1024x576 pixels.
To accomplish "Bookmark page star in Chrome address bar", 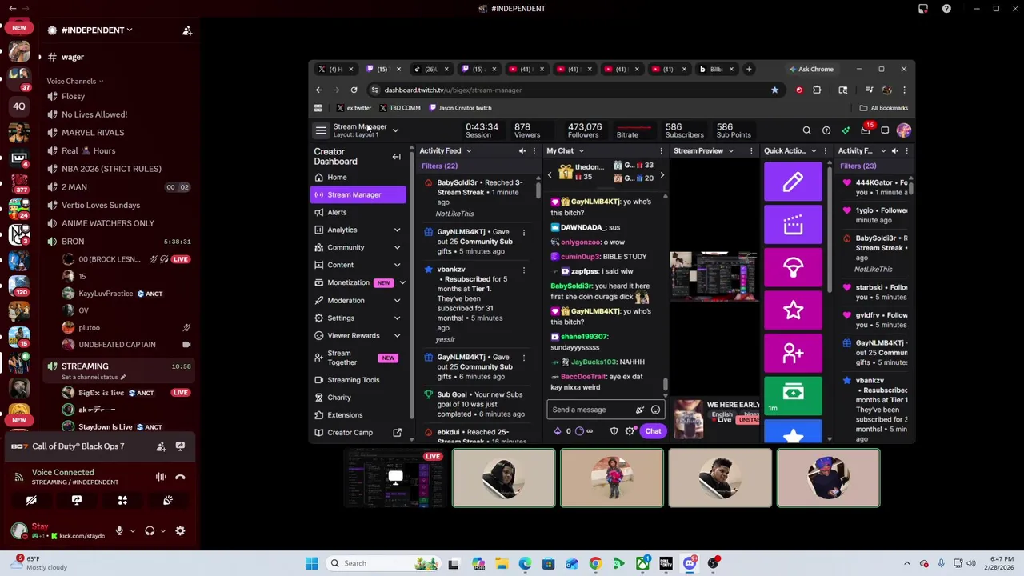I will point(774,90).
